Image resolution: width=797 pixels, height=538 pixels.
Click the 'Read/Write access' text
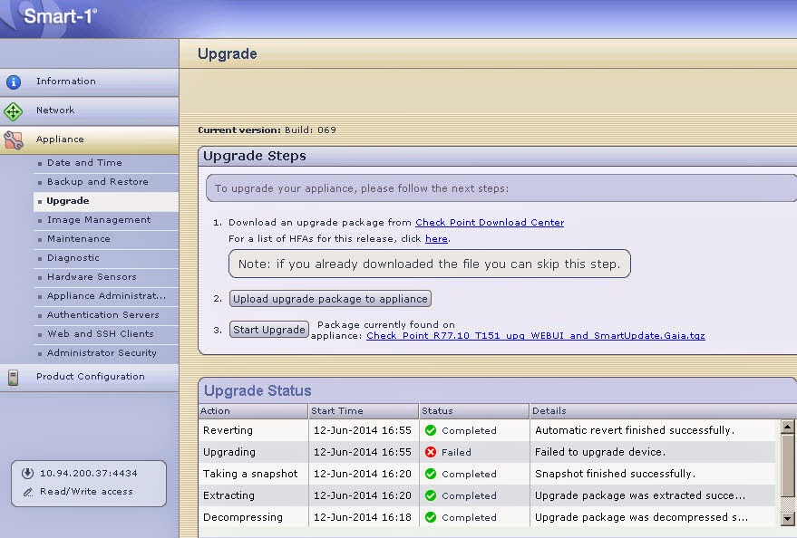pyautogui.click(x=86, y=491)
